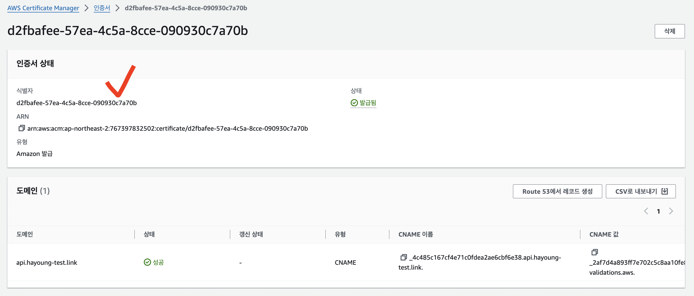Image resolution: width=694 pixels, height=296 pixels.
Task: Select page 1 in domain pagination
Action: [658, 211]
